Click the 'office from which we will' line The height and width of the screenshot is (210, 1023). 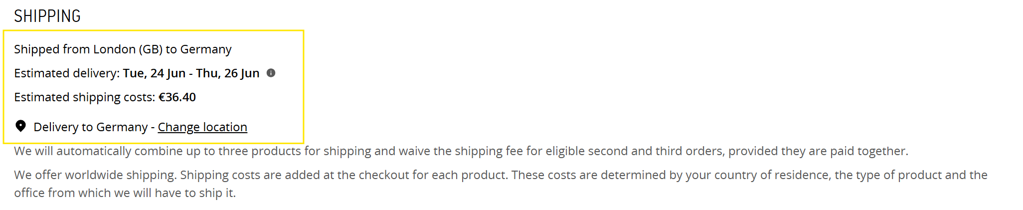coord(125,193)
